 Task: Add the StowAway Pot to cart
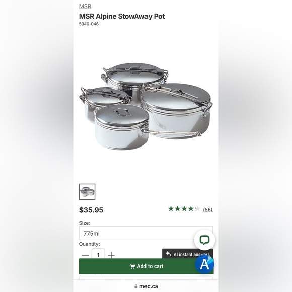[146, 266]
